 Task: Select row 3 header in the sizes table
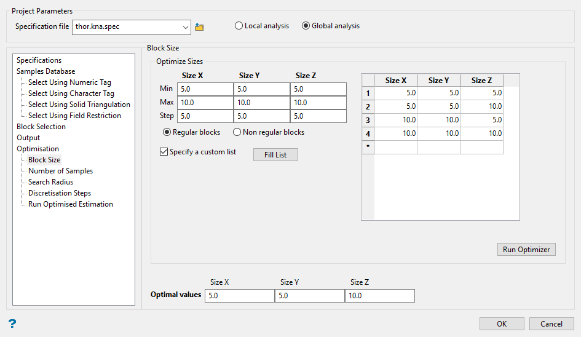click(x=368, y=120)
